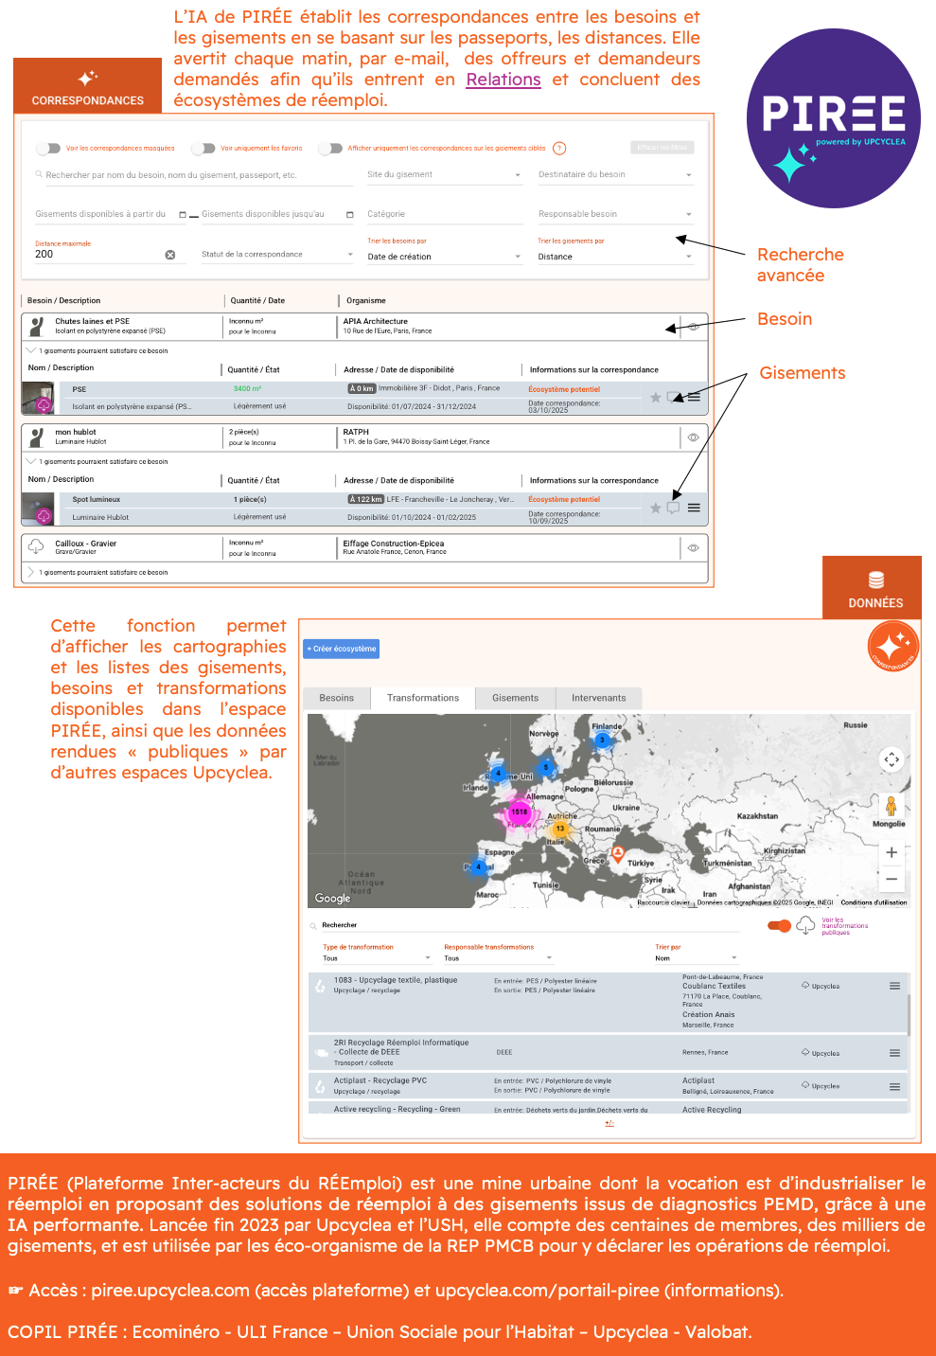Clear the Distance maximale value

tap(170, 255)
